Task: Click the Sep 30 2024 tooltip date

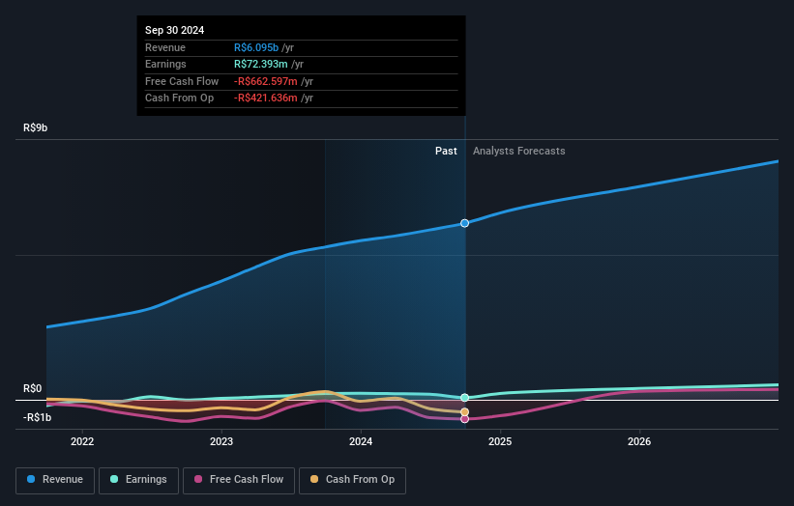Action: (175, 30)
